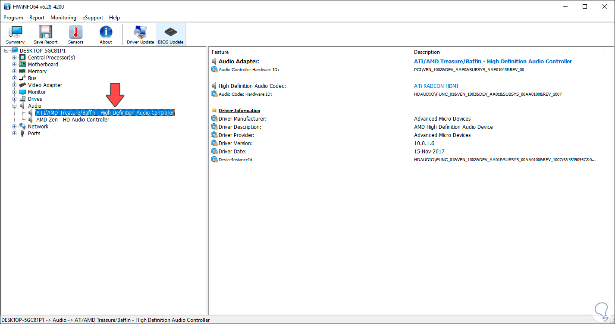The image size is (615, 324).
Task: Select the Video Adapter tree item
Action: pyautogui.click(x=45, y=85)
